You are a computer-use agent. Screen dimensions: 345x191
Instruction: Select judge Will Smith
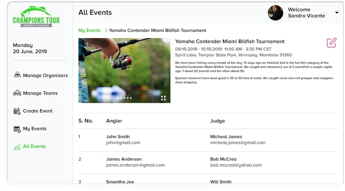point(221,182)
